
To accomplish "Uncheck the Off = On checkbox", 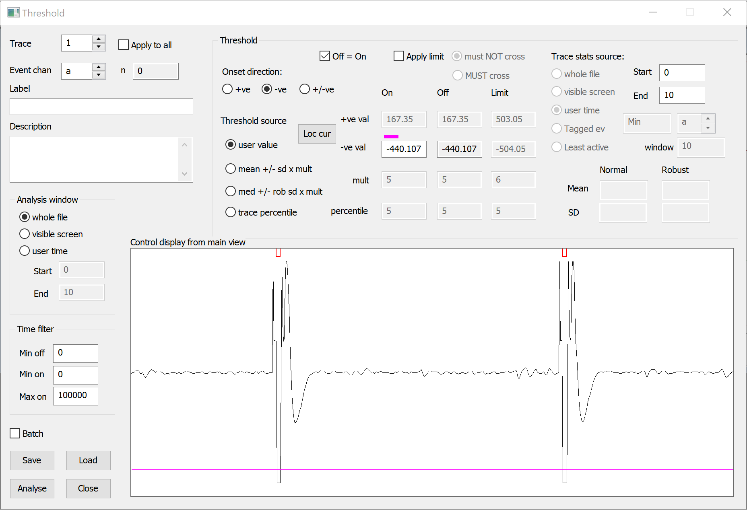I will [x=325, y=56].
